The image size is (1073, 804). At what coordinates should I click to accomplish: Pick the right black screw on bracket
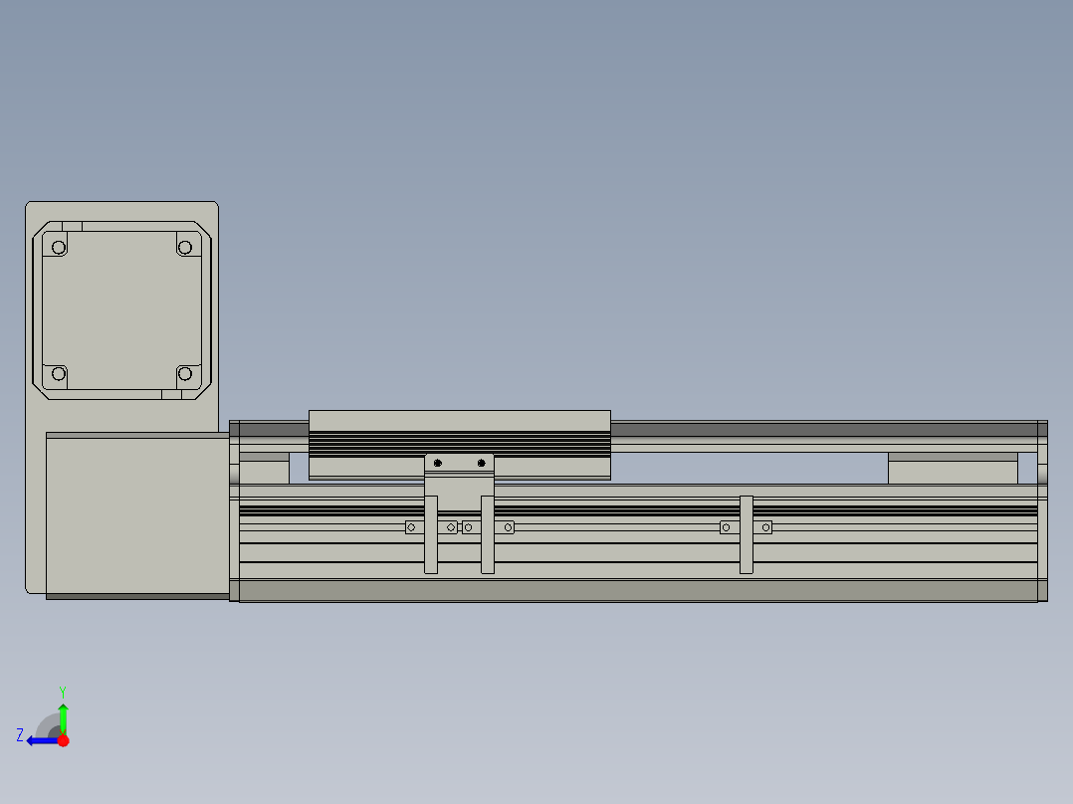(481, 464)
